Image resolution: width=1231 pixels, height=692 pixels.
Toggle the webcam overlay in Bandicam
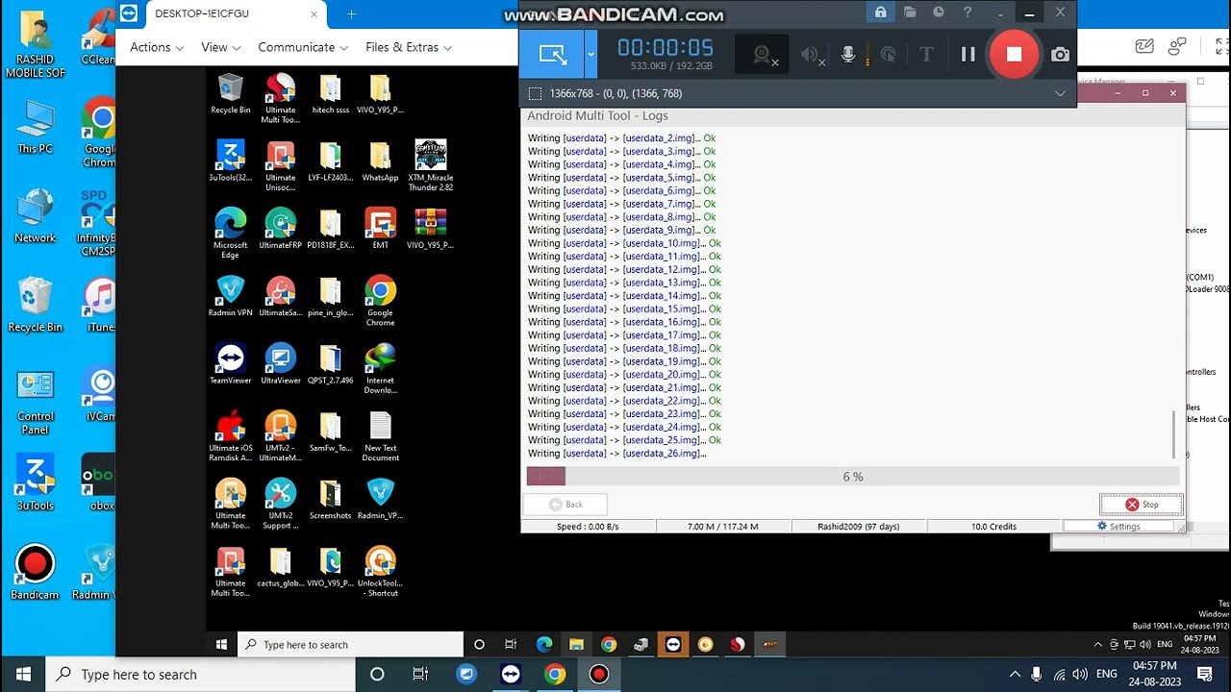763,55
